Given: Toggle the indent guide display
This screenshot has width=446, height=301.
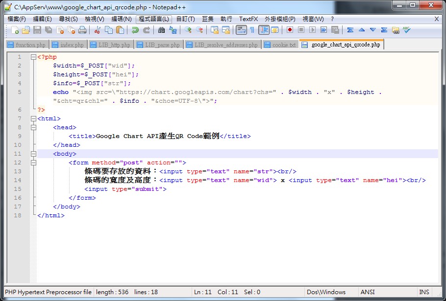Looking at the screenshot, I should click(x=264, y=30).
